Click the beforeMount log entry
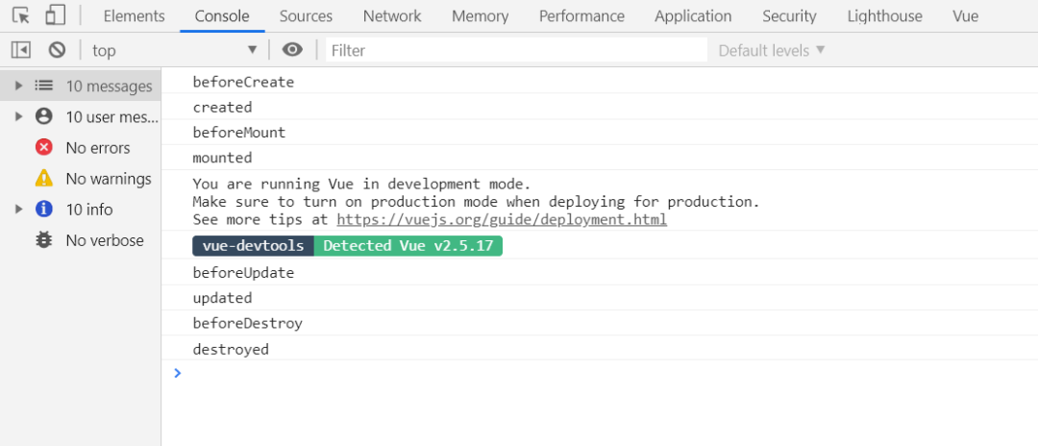The height and width of the screenshot is (446, 1038). click(x=600, y=133)
